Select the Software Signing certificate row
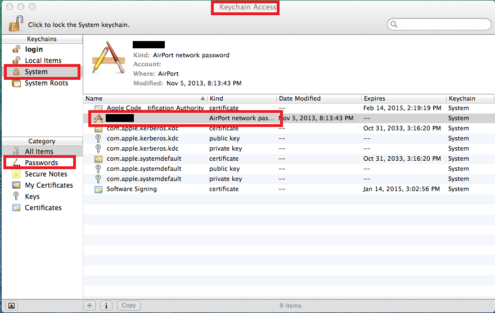The height and width of the screenshot is (313, 495). point(289,189)
